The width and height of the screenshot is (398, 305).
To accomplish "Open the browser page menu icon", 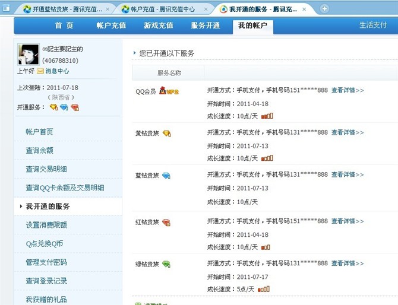I will point(6,8).
